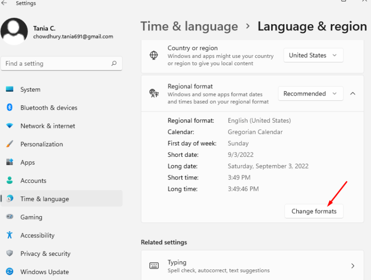Click the Regional format language icon
This screenshot has width=371, height=280.
[x=154, y=94]
